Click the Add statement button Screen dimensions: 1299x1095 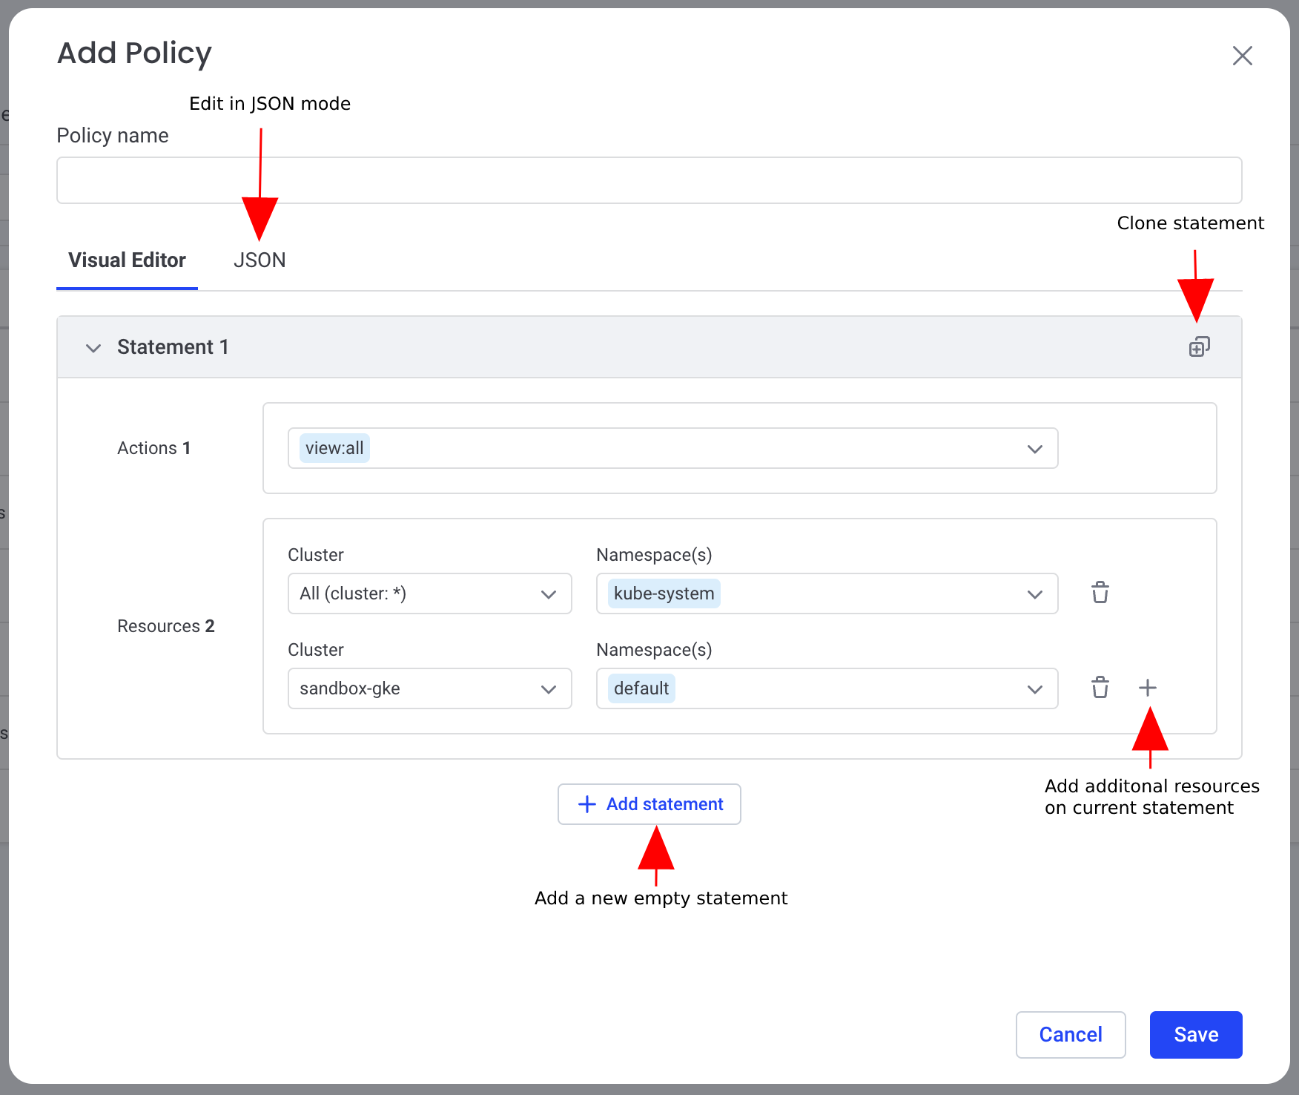click(x=649, y=804)
